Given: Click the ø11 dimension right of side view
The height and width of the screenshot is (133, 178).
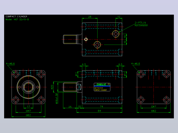Looking at the screenshot, I should pos(125,74).
